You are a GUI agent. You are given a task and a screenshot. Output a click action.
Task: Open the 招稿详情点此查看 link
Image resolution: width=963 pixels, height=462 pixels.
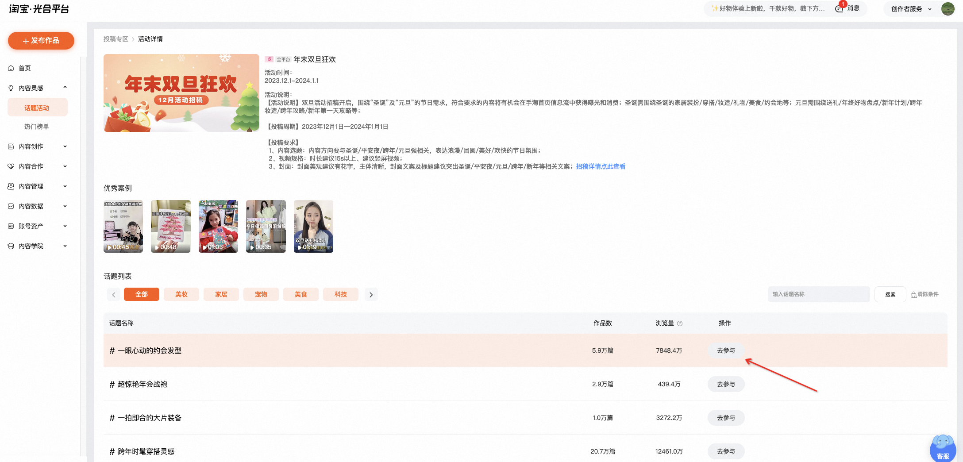(x=601, y=166)
